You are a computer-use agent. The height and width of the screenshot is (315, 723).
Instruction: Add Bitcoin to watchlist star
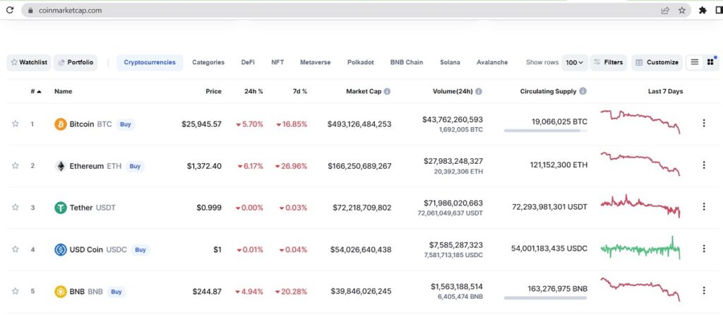tap(16, 124)
